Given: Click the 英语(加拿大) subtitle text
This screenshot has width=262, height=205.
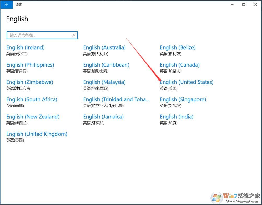Looking at the screenshot, I should pos(170,71).
